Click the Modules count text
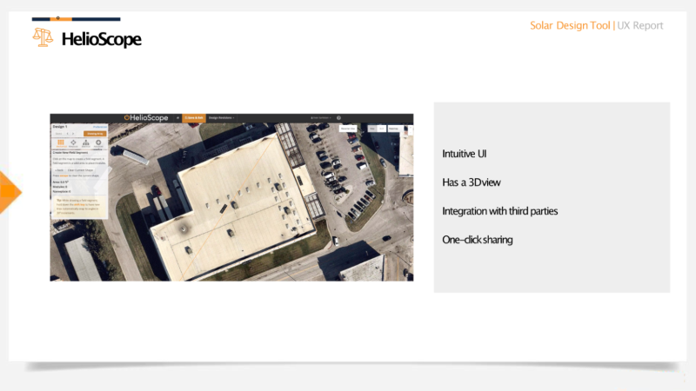696x391 pixels. [x=60, y=187]
